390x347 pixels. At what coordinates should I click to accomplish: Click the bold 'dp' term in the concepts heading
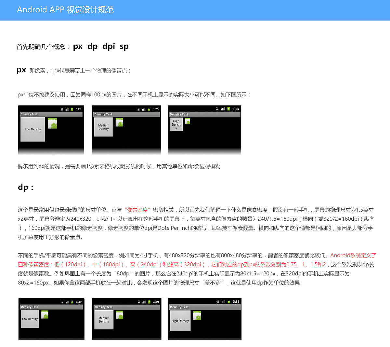click(93, 46)
